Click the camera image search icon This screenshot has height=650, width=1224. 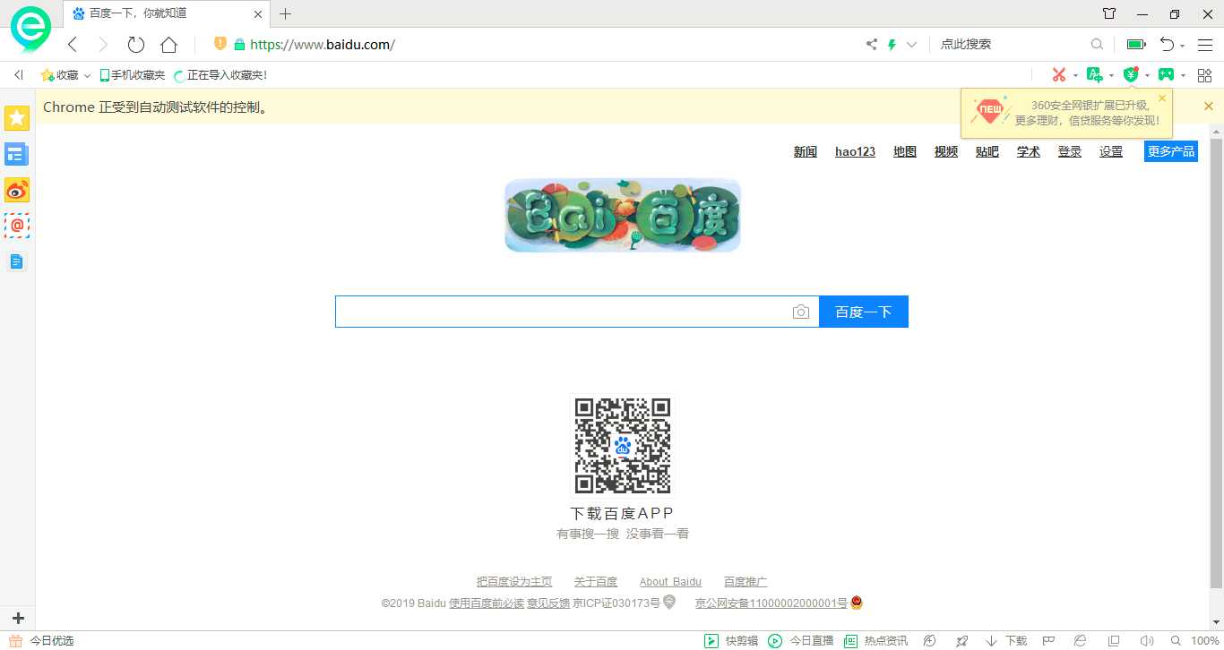801,312
